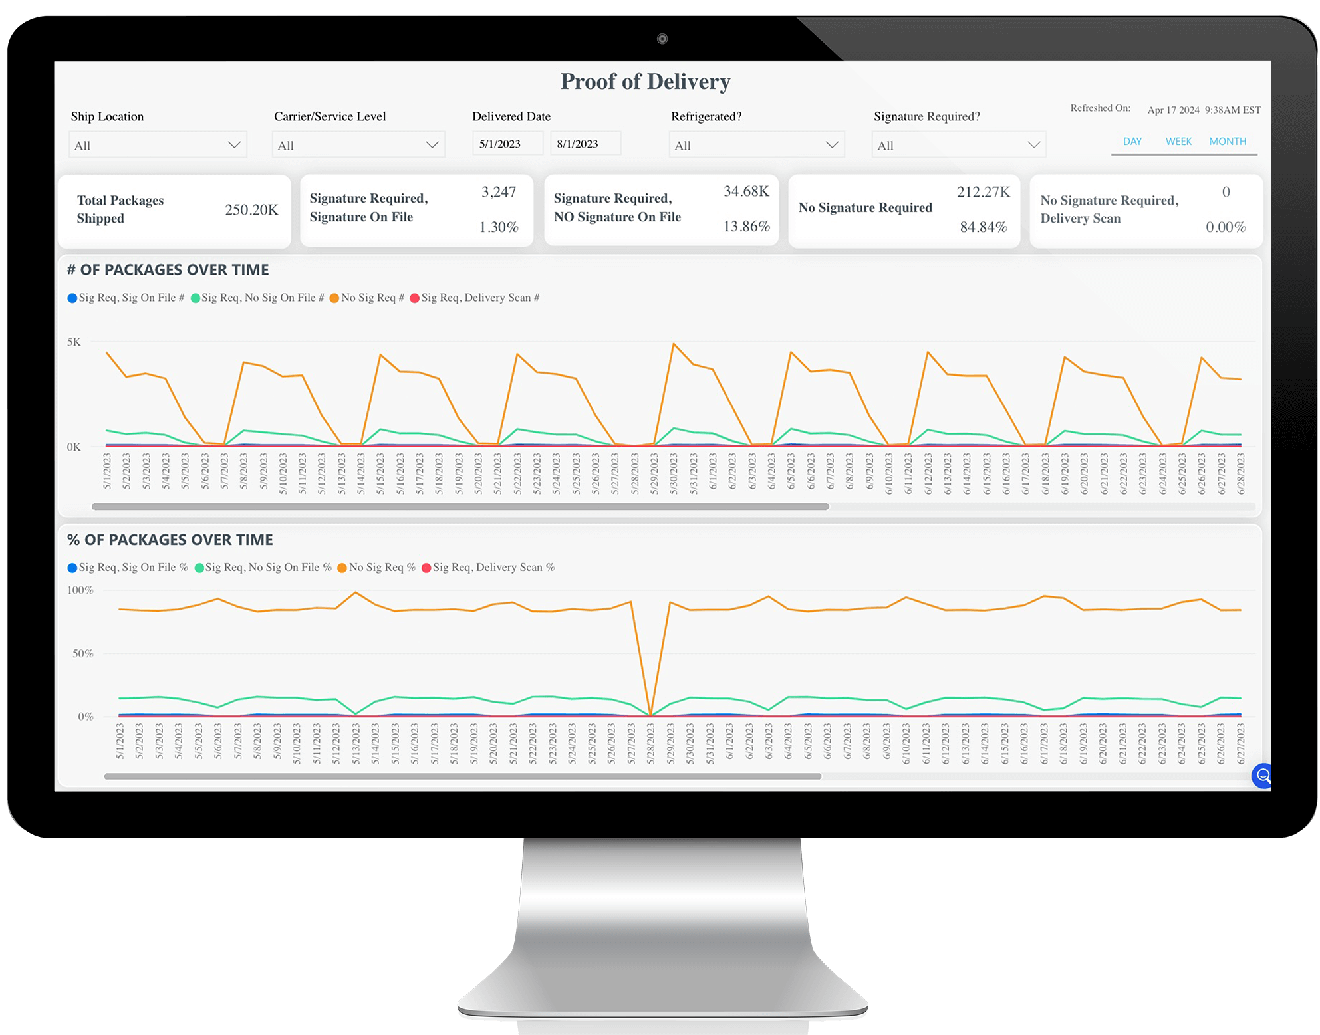Toggle orange No Sig Req # legend marker
This screenshot has width=1320, height=1035.
(x=334, y=298)
